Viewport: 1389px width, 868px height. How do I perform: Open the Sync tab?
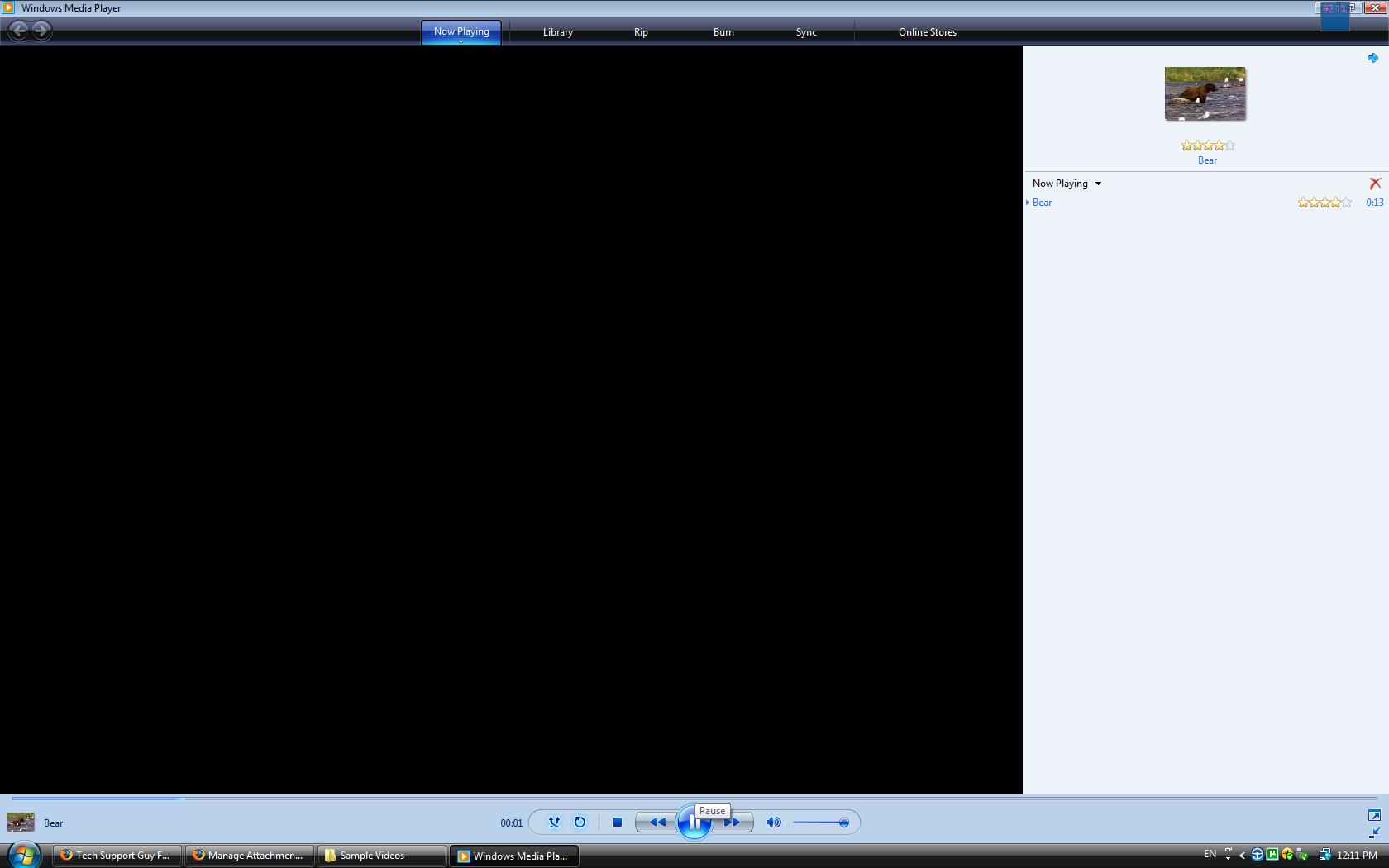806,32
